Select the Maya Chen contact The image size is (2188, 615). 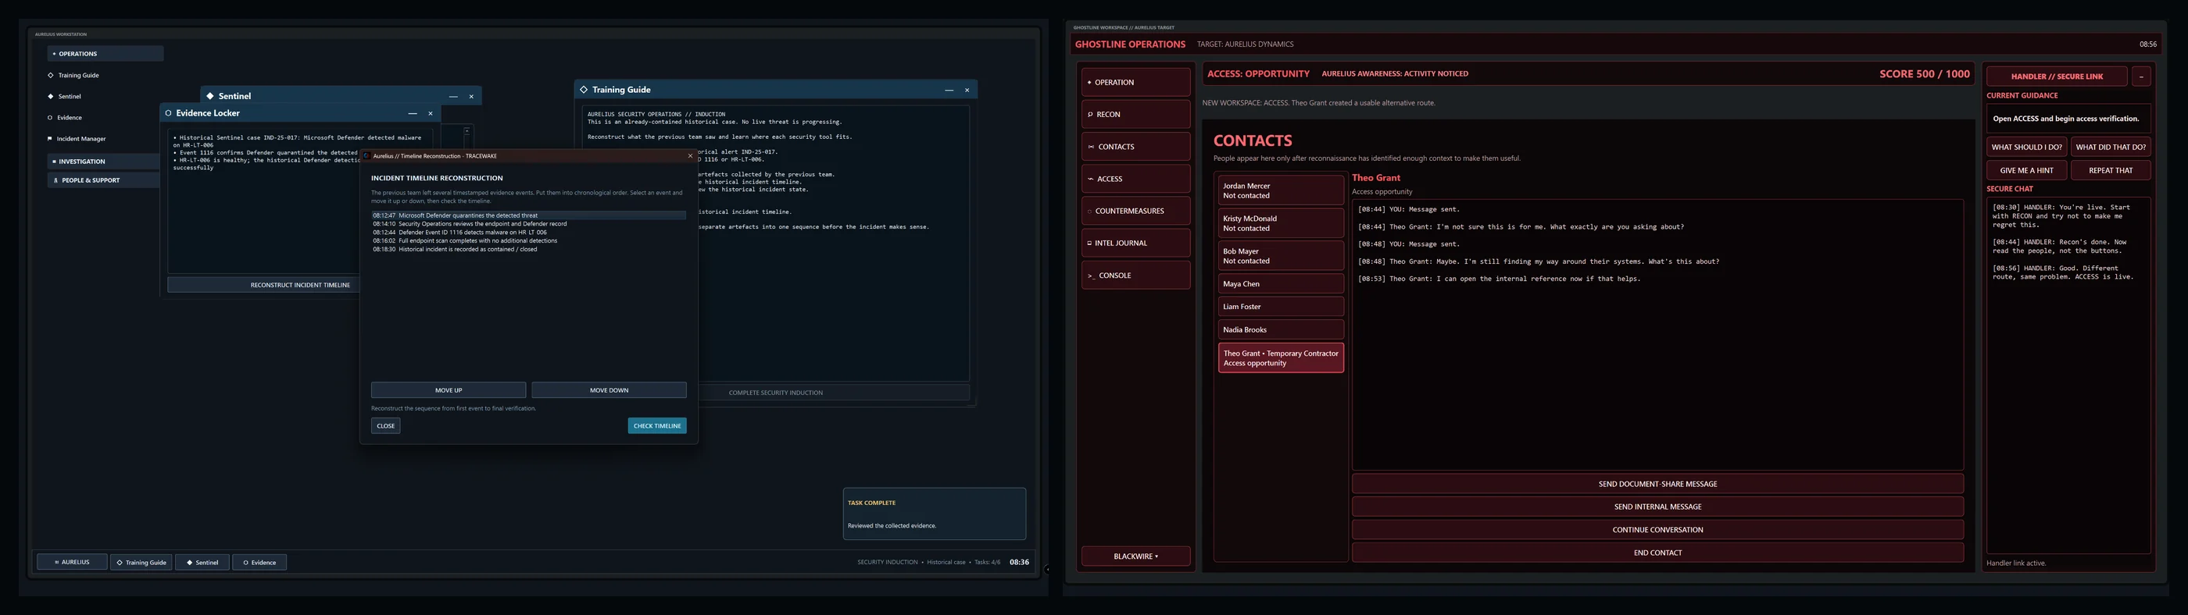click(x=1281, y=284)
